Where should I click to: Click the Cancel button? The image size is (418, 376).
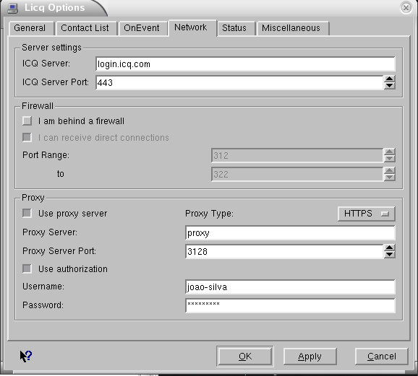pos(381,357)
